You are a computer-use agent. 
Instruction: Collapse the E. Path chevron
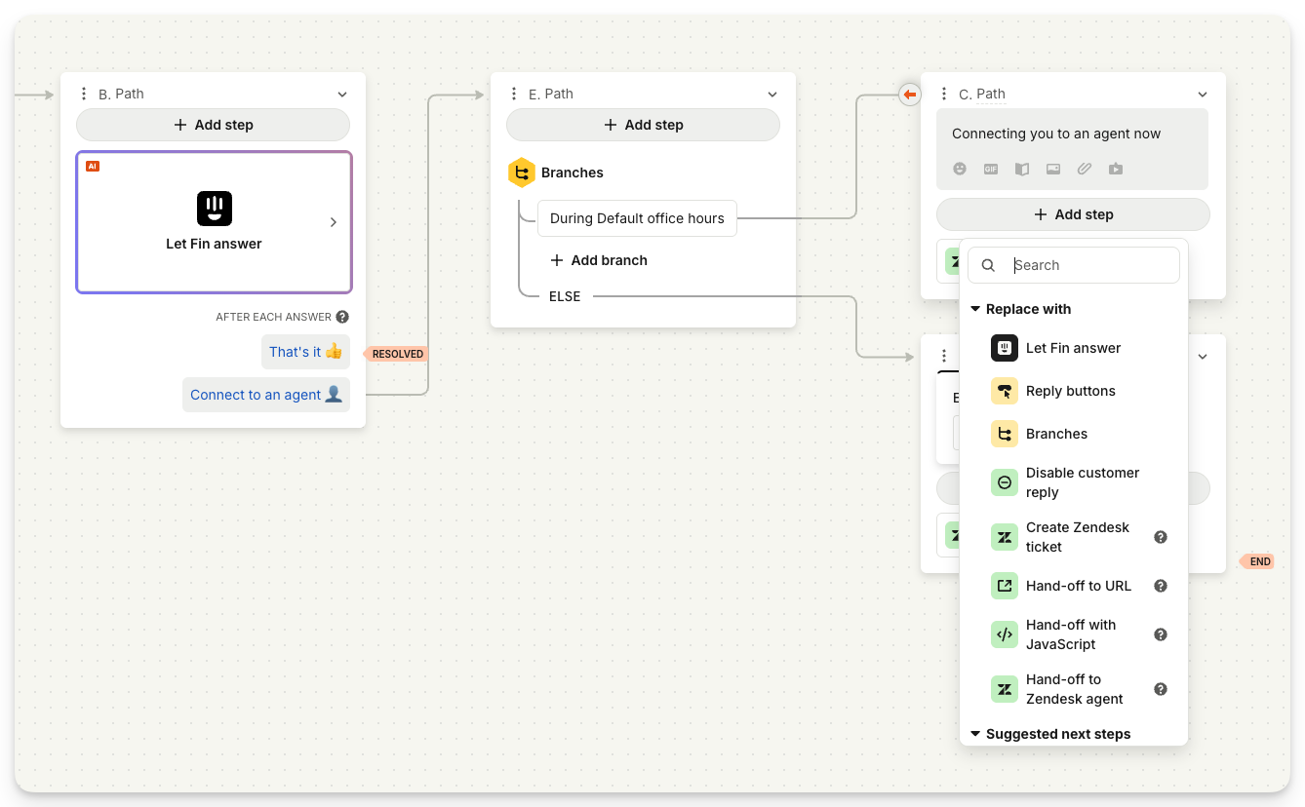[x=772, y=95]
